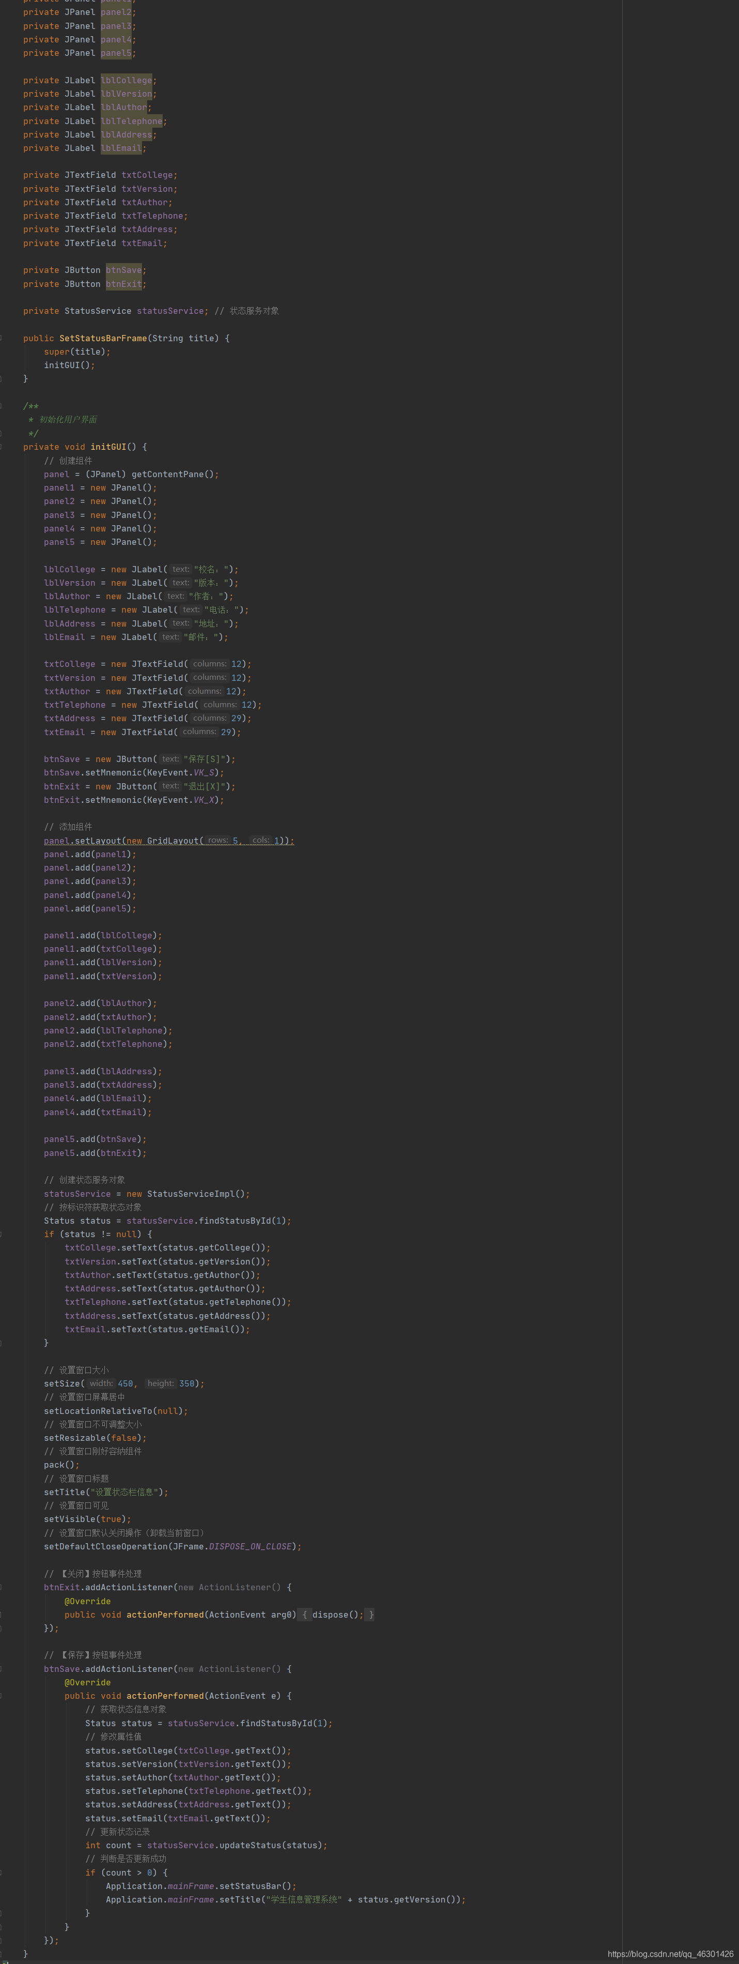Click the "btnExit = new JButton" assignment line
Viewport: 739px width, 1964px height.
[139, 786]
